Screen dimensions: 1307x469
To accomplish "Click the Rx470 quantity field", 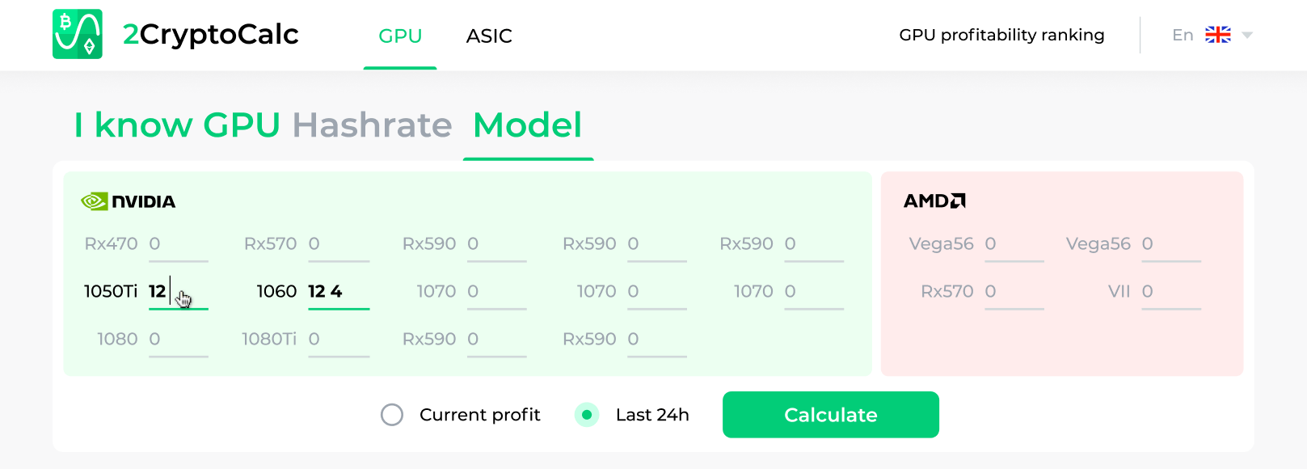I will 179,244.
